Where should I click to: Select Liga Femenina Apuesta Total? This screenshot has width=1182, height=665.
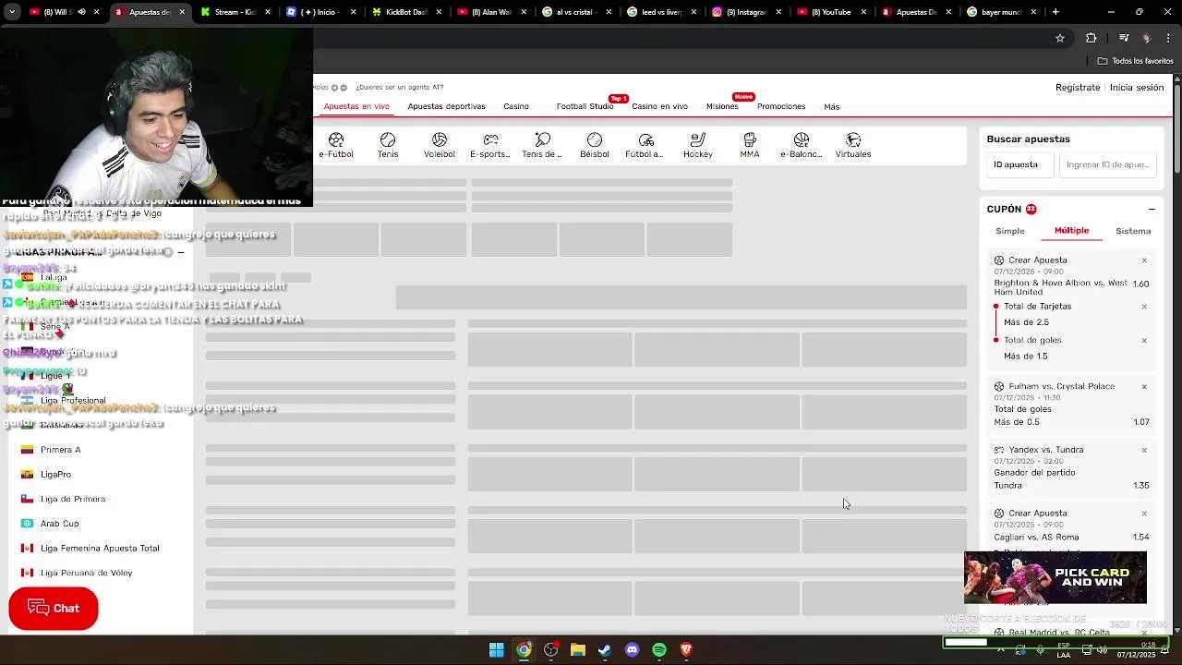(x=100, y=549)
